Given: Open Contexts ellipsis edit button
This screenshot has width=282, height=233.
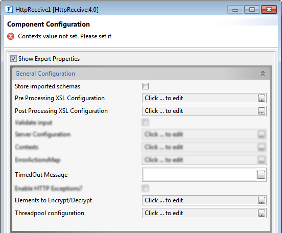Looking at the screenshot, I should pos(262,147).
